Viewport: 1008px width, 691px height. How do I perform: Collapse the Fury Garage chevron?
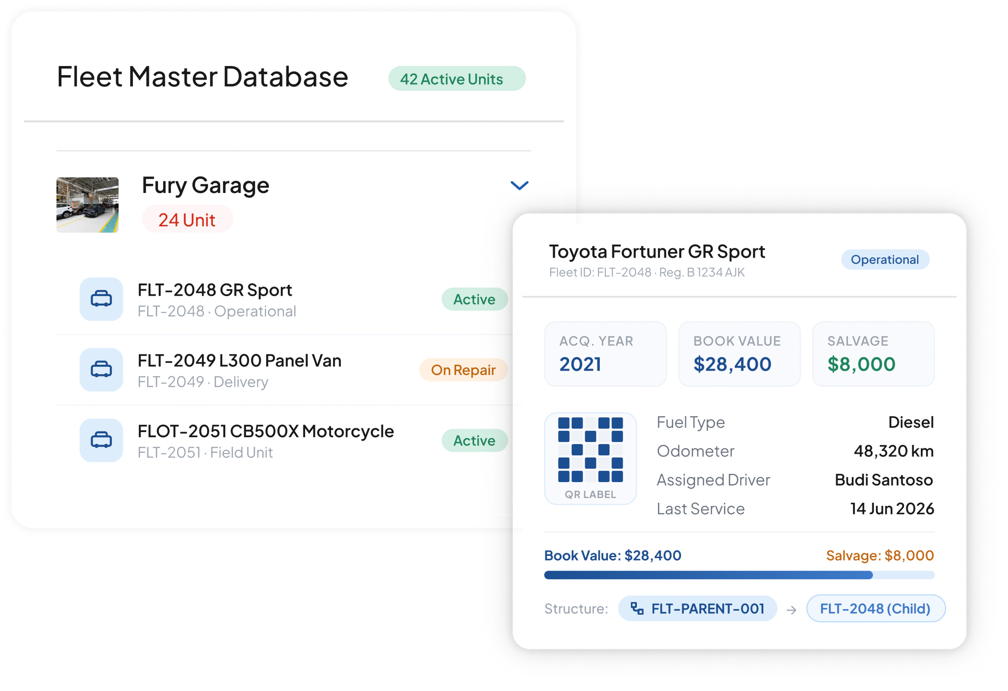[519, 186]
